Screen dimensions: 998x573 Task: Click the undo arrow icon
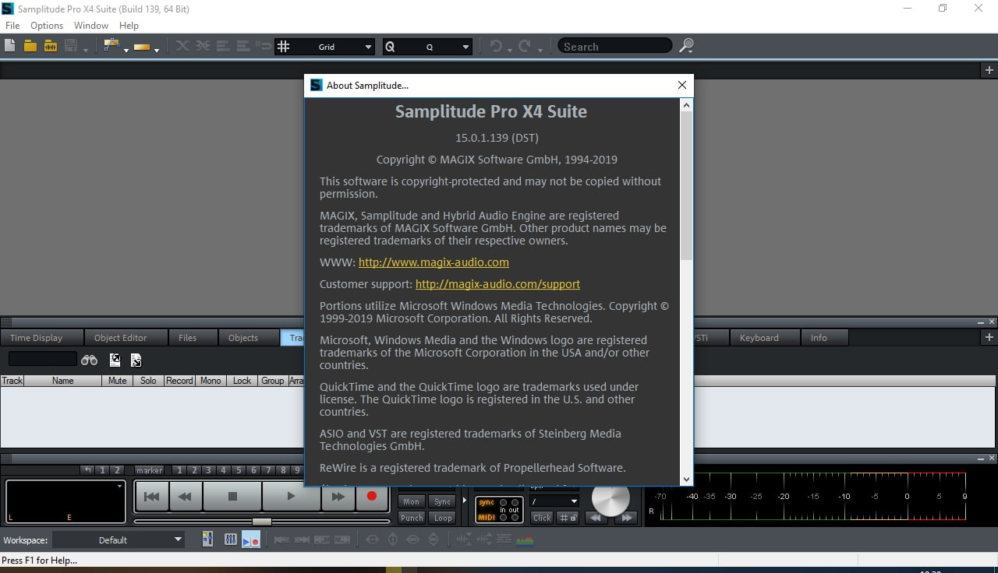click(496, 46)
